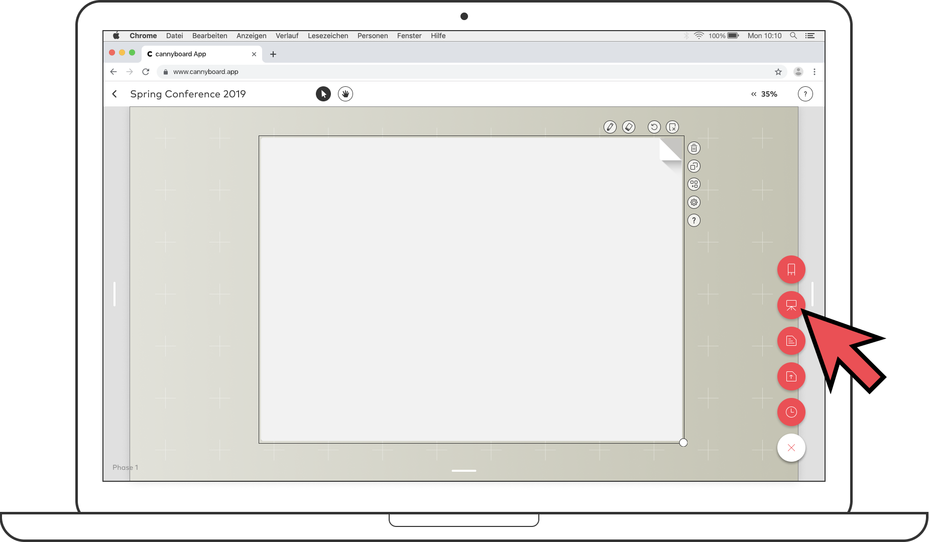Close the red floating action menu
The image size is (929, 542).
coord(791,448)
